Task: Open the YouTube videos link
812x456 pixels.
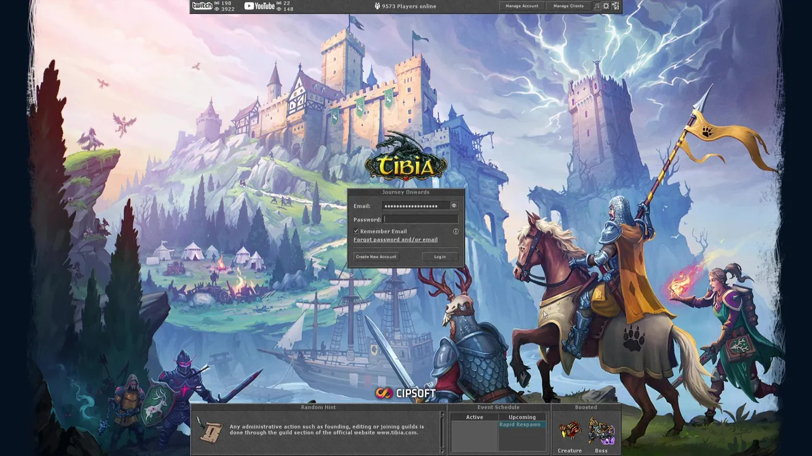Action: (259, 6)
